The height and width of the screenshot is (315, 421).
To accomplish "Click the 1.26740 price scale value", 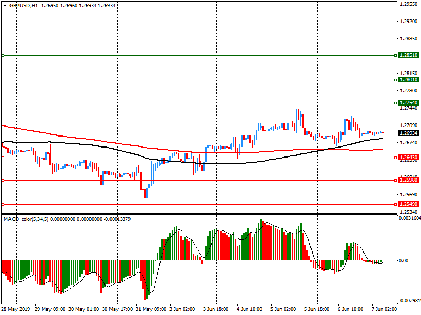I will [409, 143].
